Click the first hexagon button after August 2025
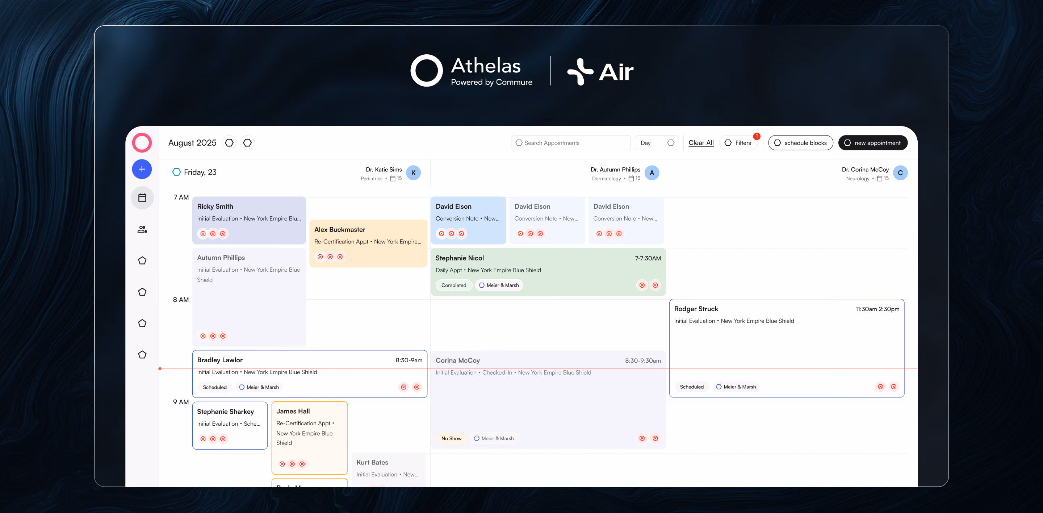Viewport: 1043px width, 513px height. tap(229, 142)
